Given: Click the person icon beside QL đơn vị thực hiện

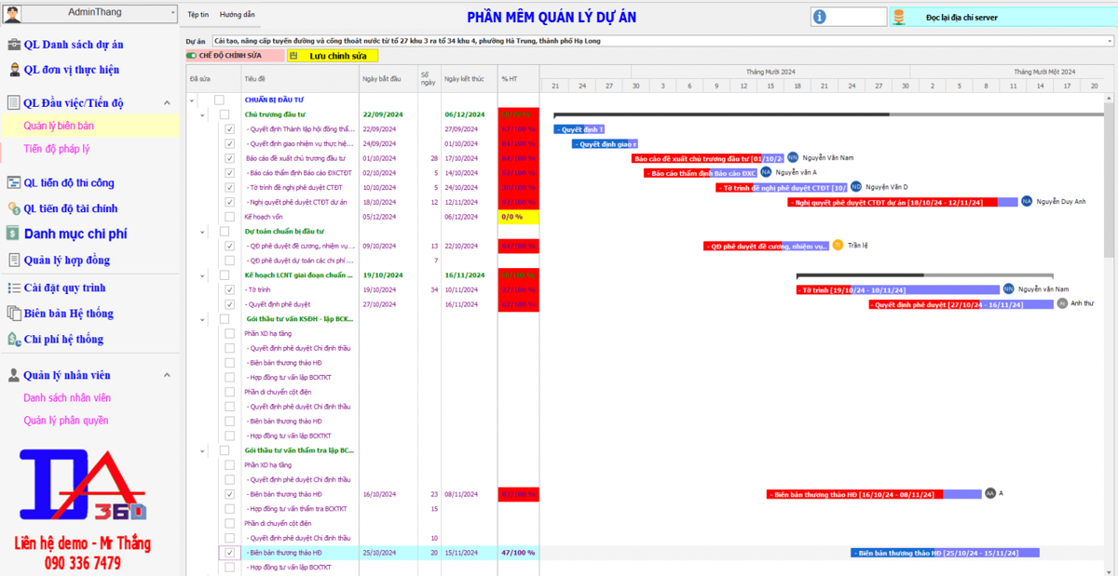Looking at the screenshot, I should tap(14, 70).
